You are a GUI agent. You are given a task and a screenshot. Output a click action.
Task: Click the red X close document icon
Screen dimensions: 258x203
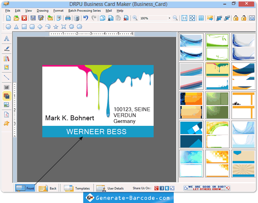click(24, 18)
